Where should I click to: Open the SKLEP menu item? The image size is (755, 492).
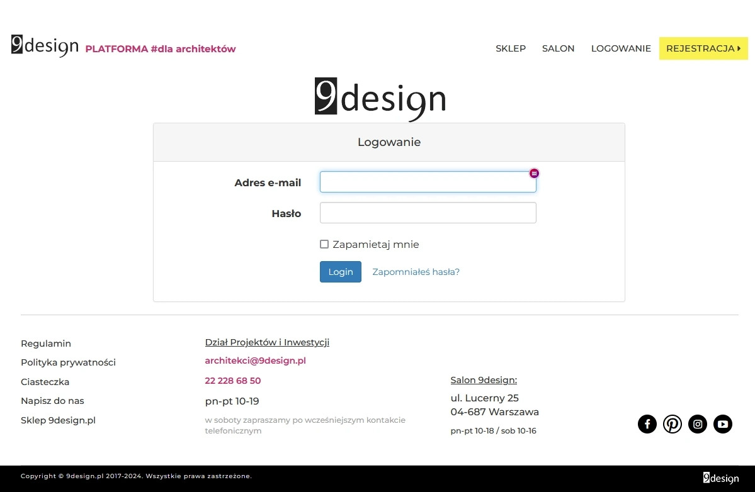510,48
